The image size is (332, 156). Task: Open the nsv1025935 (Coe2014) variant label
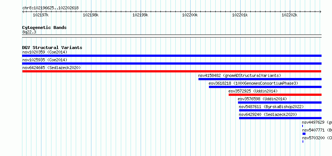[x=45, y=60]
